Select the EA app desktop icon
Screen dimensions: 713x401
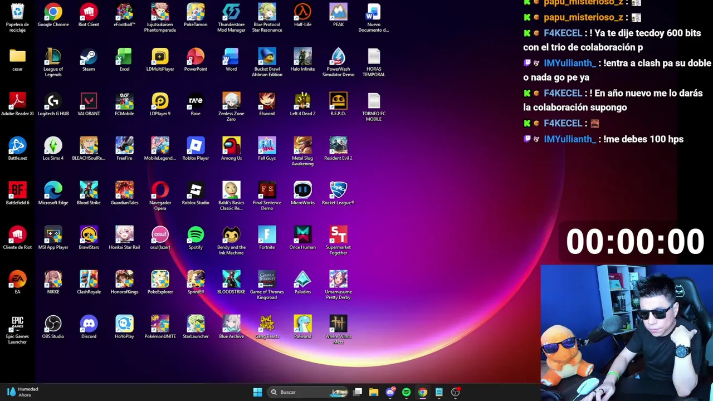(x=17, y=283)
